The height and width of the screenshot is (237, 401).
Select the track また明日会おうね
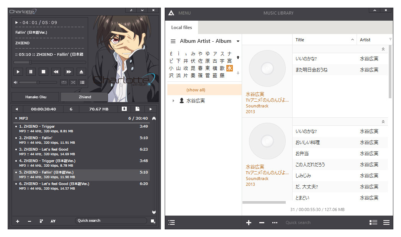click(340, 70)
